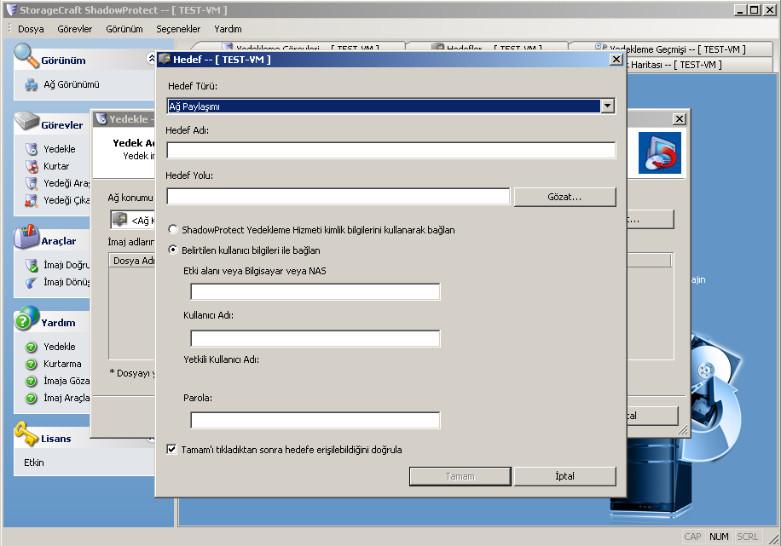Start the Yedekle task icon under Görevler
This screenshot has width=781, height=546.
tap(32, 149)
